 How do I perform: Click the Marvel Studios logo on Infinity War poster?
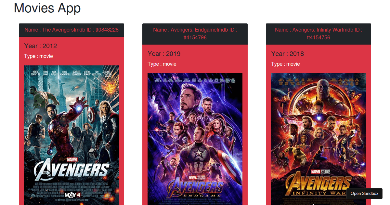pos(320,171)
